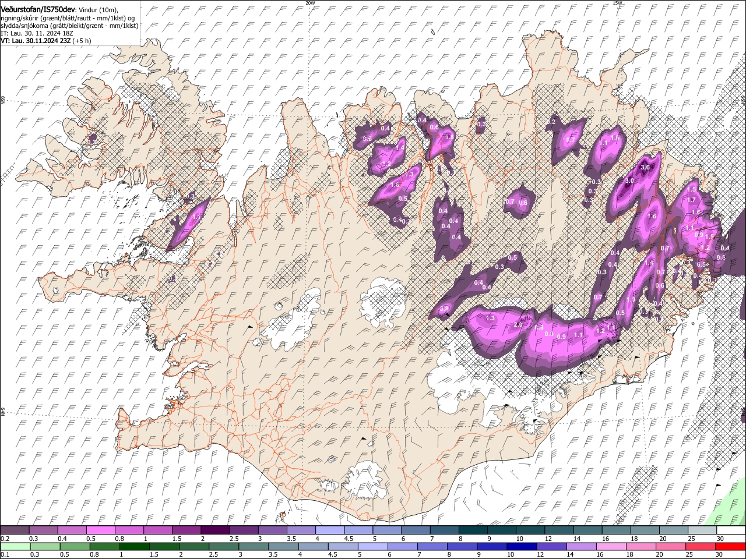Click the bright red legend swatch at 30

point(730,547)
